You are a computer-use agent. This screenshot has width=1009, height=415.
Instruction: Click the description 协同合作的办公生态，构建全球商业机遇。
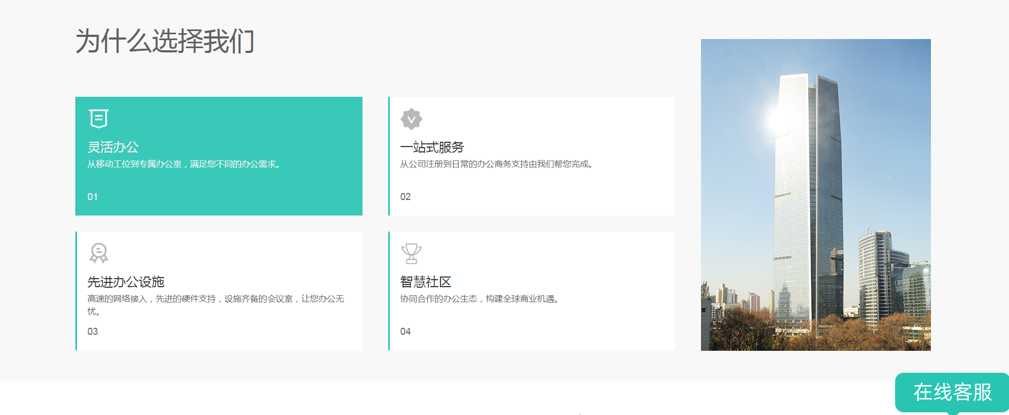[x=480, y=299]
